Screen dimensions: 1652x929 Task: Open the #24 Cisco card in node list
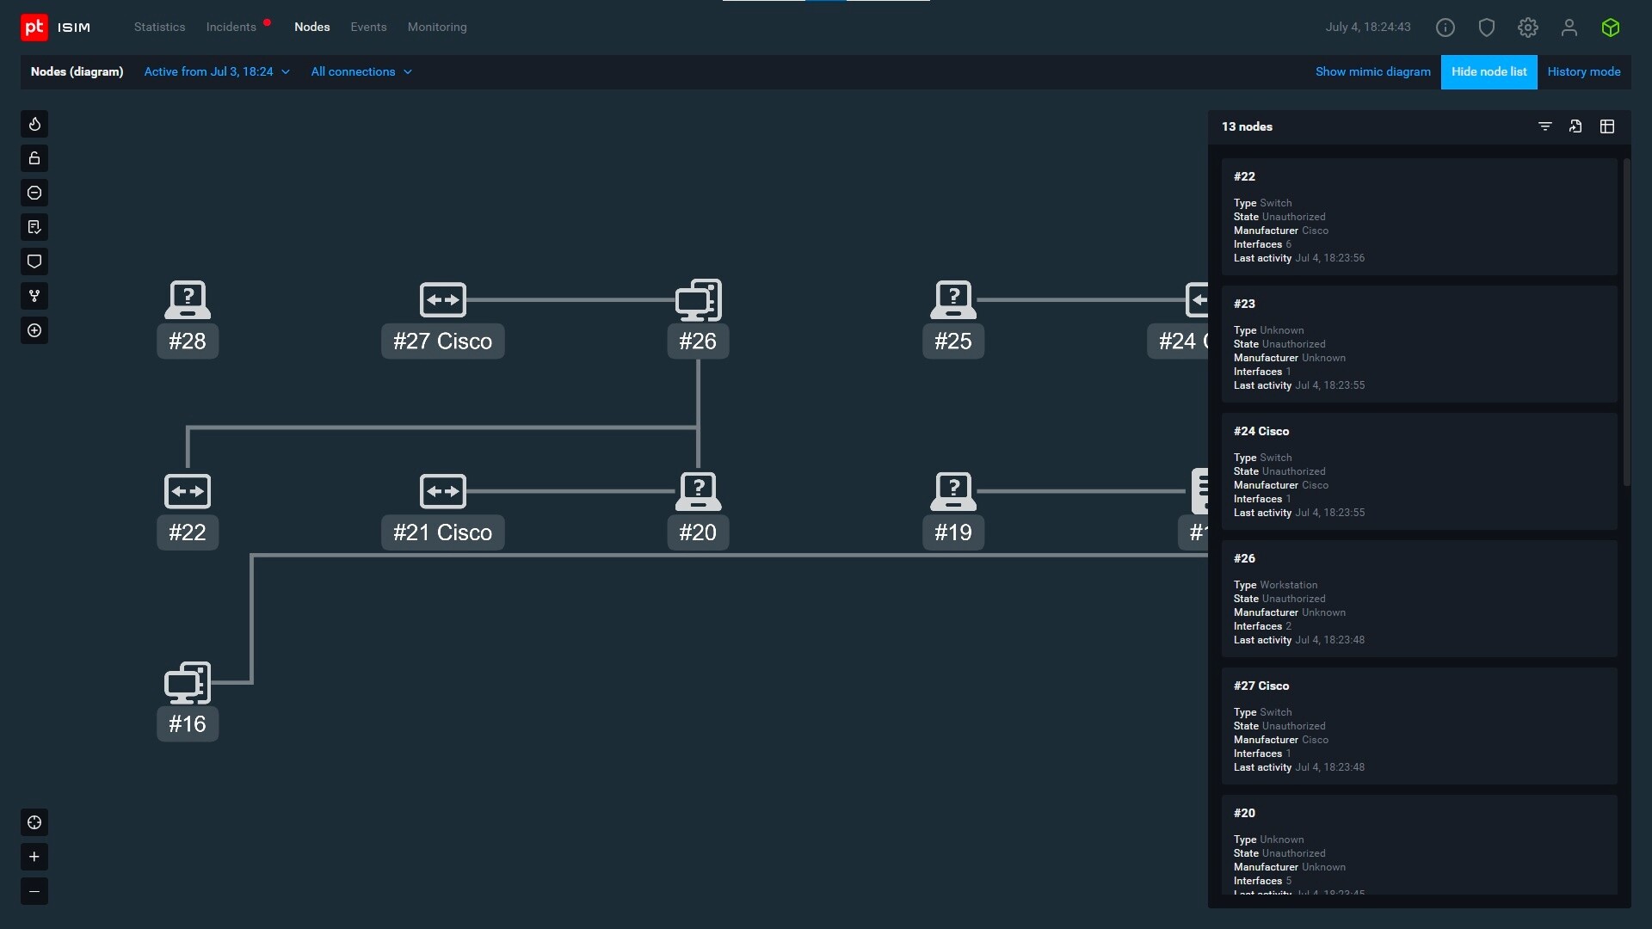(x=1420, y=471)
